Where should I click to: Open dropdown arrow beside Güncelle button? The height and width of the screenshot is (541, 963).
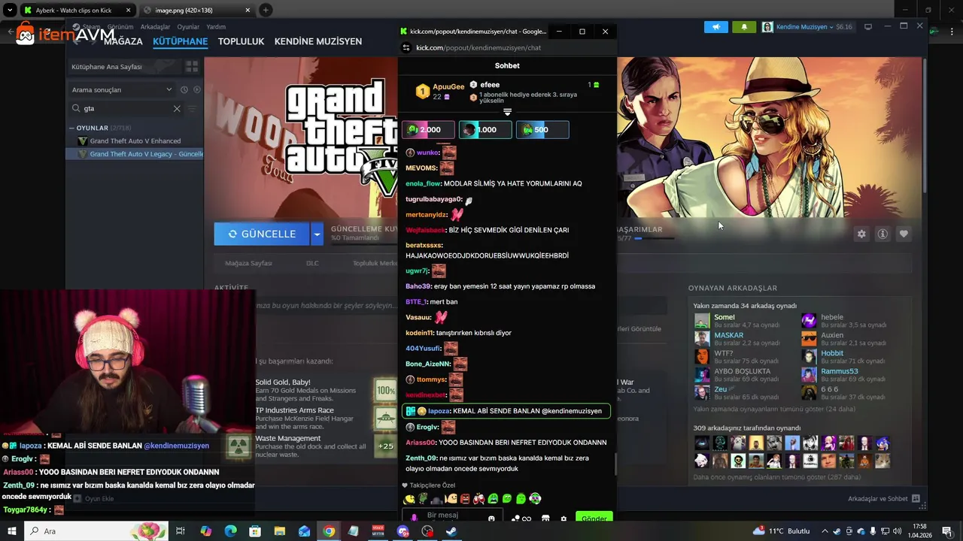click(x=317, y=234)
